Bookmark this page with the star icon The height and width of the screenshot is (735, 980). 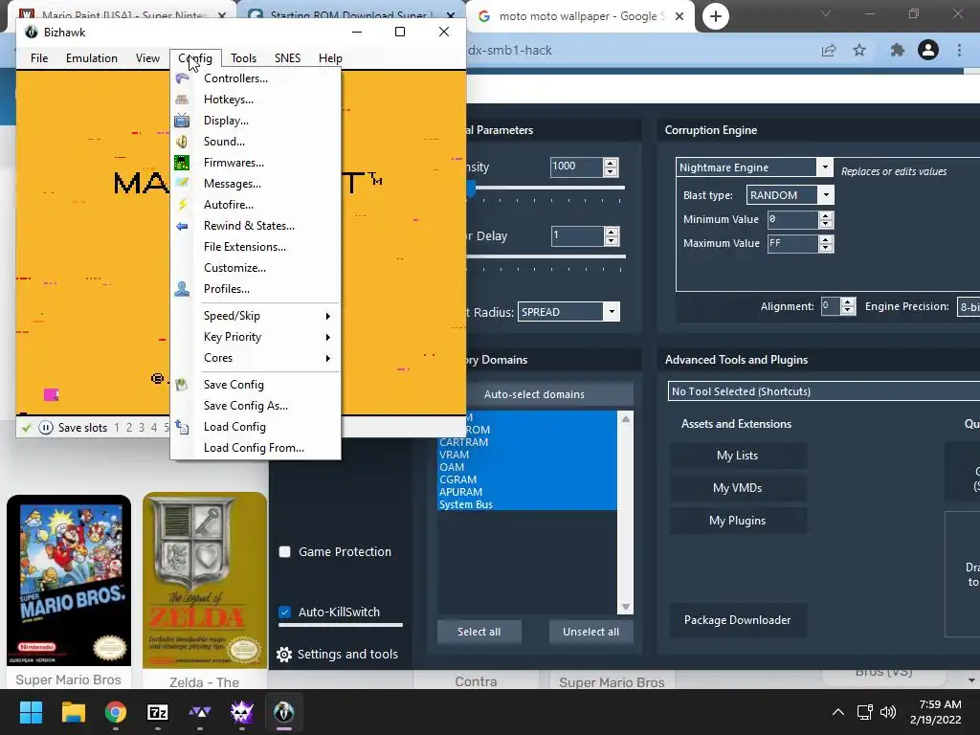859,50
